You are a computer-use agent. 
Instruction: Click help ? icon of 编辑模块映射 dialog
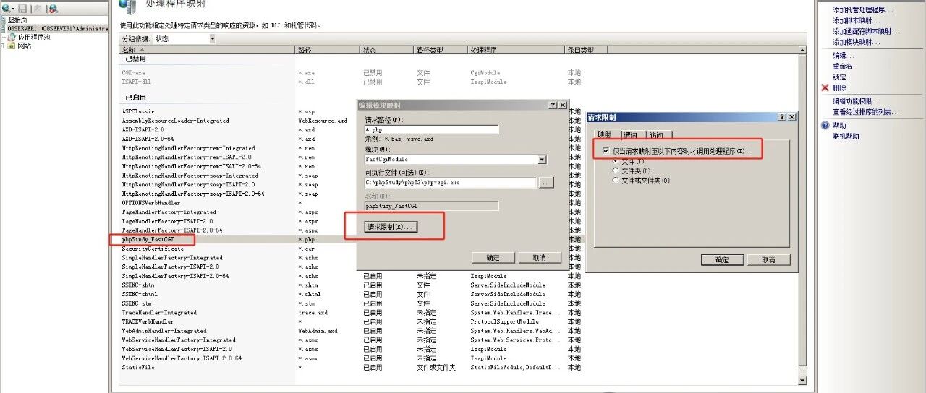[553, 105]
